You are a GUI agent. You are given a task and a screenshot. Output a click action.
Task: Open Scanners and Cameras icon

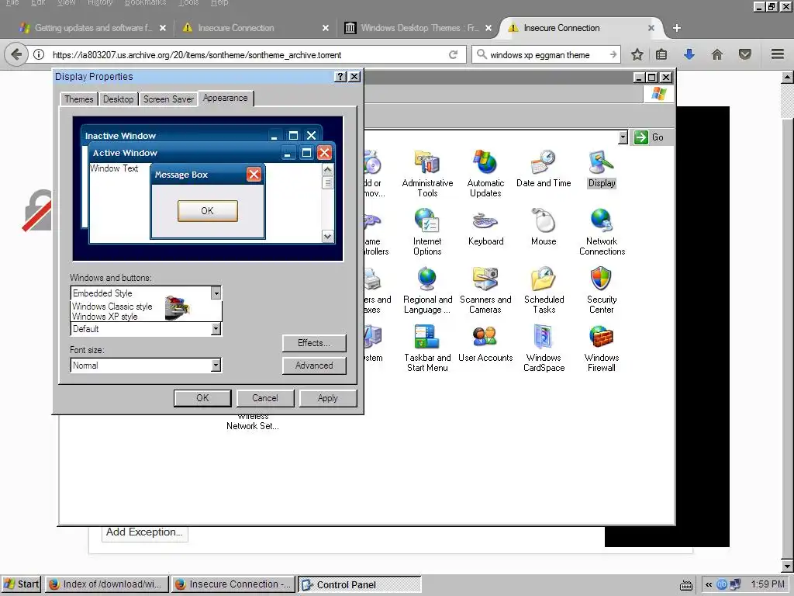click(485, 290)
